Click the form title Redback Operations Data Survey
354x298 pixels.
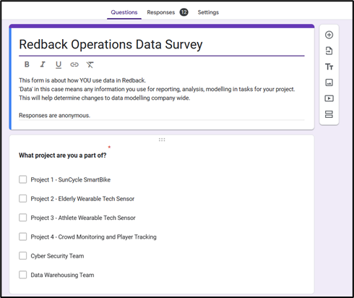coord(111,45)
